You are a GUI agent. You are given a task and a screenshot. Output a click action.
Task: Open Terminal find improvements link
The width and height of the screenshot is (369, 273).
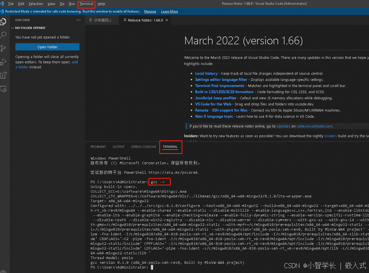tap(220, 86)
